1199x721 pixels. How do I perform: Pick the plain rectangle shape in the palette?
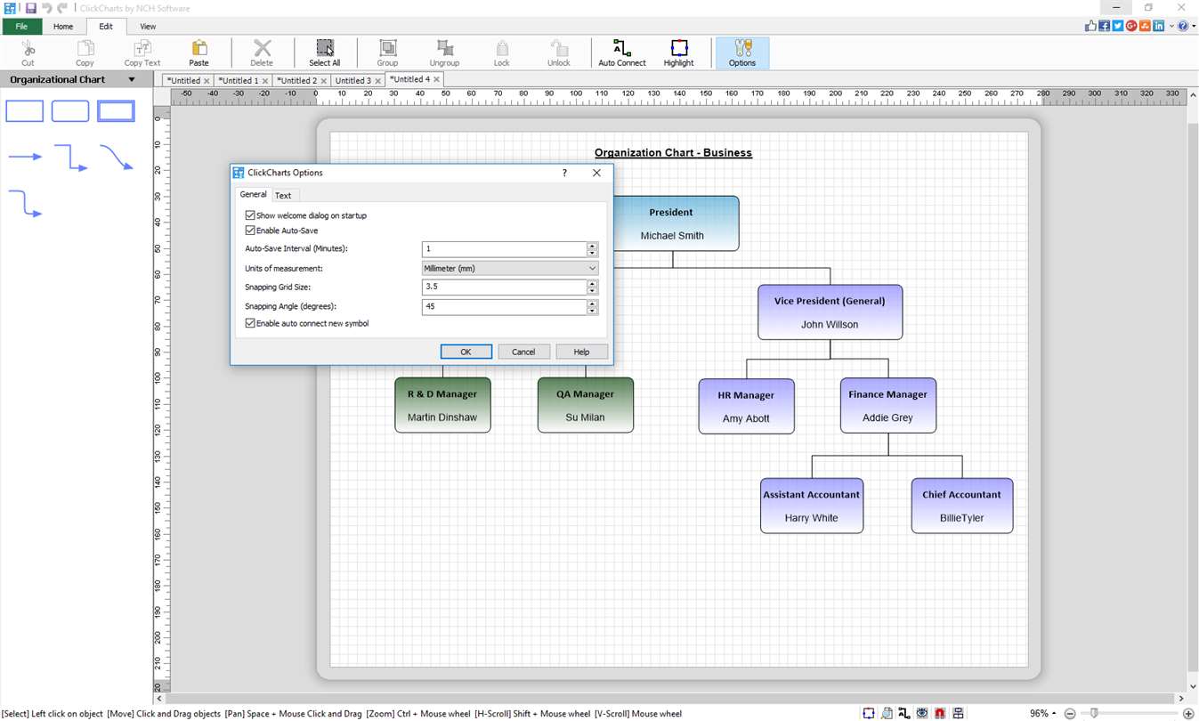(x=25, y=111)
